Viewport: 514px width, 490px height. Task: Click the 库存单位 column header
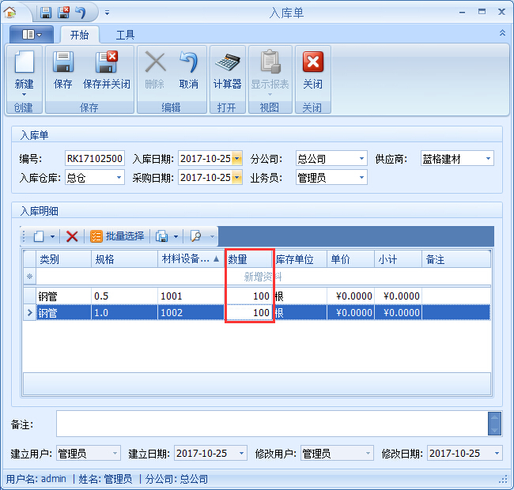(x=300, y=259)
